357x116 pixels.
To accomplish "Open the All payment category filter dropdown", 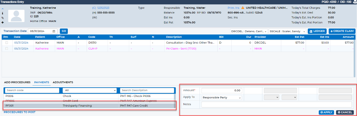I will point(91,91).
